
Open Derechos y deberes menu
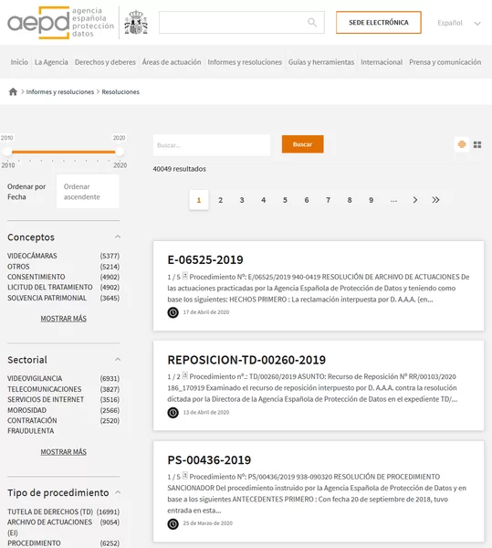tap(105, 62)
